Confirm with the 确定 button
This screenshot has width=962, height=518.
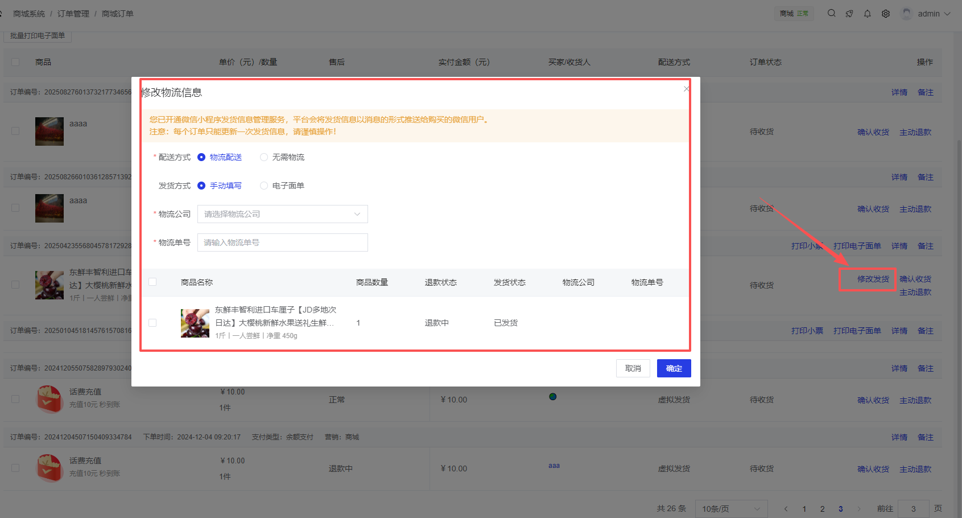674,368
